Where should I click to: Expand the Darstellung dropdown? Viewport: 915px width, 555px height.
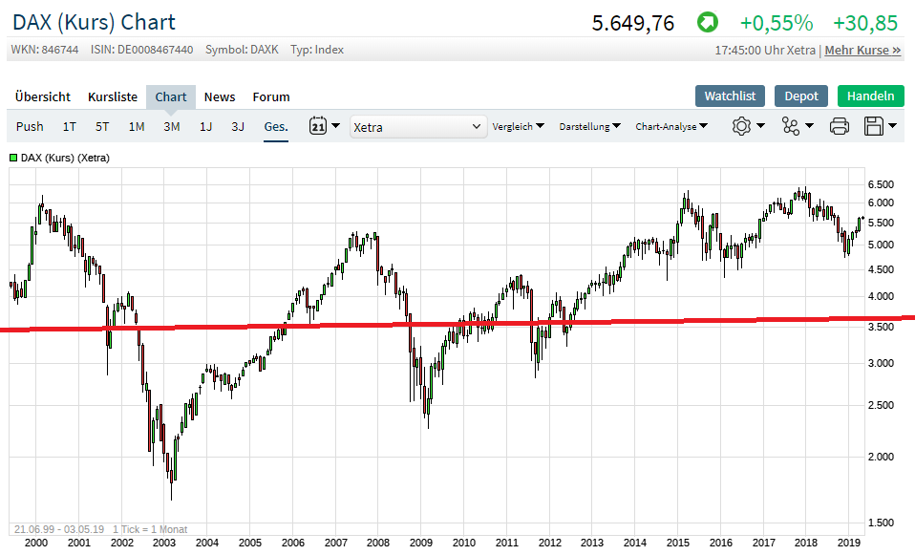pos(589,126)
